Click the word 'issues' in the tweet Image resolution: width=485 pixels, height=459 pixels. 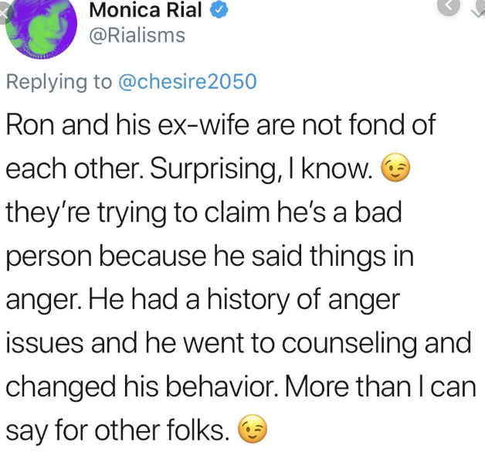tap(45, 342)
